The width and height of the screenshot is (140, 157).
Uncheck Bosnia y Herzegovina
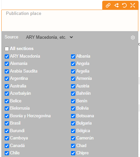click(7, 116)
